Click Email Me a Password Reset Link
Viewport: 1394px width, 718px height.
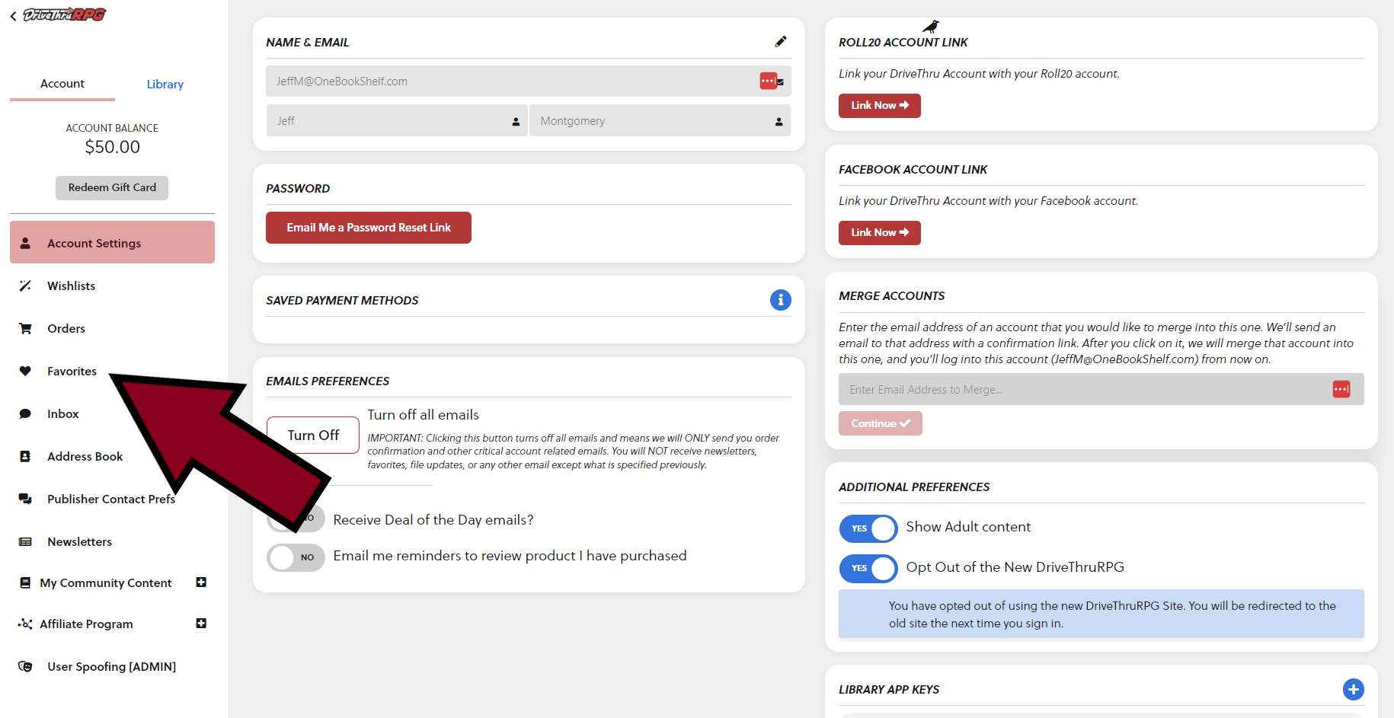(369, 228)
